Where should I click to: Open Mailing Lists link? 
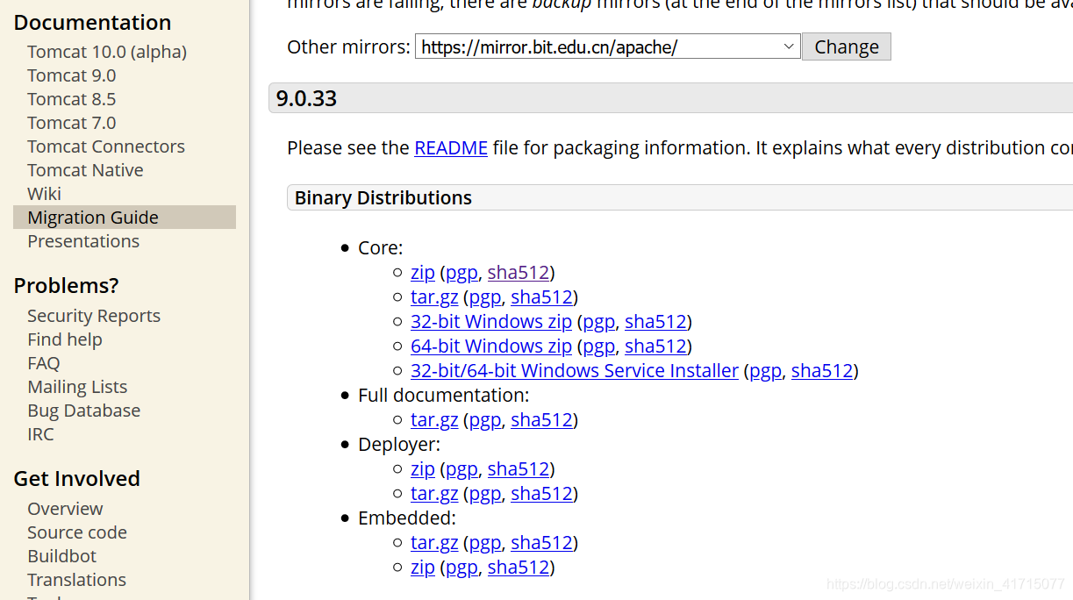pyautogui.click(x=77, y=387)
